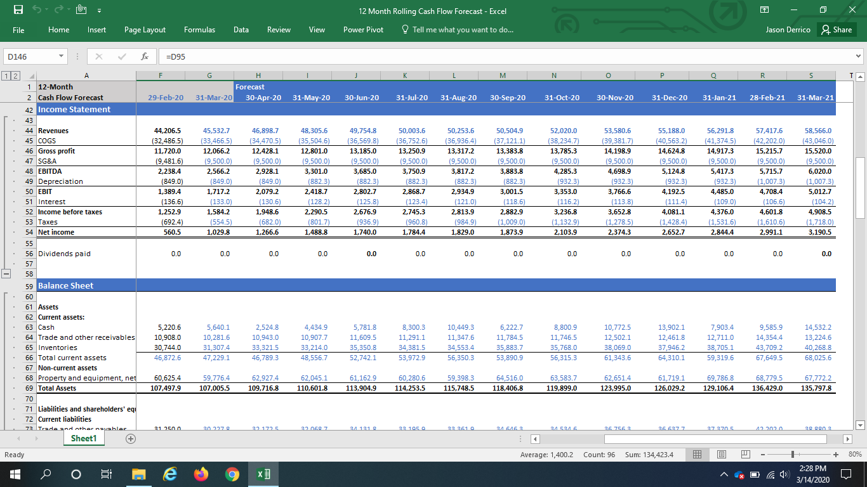Click horizontal scrollbar left arrow

535,439
